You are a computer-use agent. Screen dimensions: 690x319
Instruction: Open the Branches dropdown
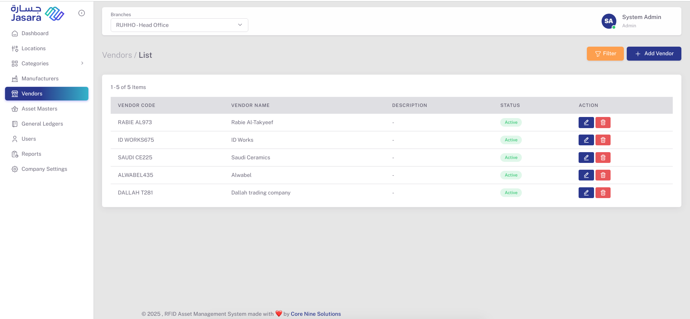click(x=179, y=25)
